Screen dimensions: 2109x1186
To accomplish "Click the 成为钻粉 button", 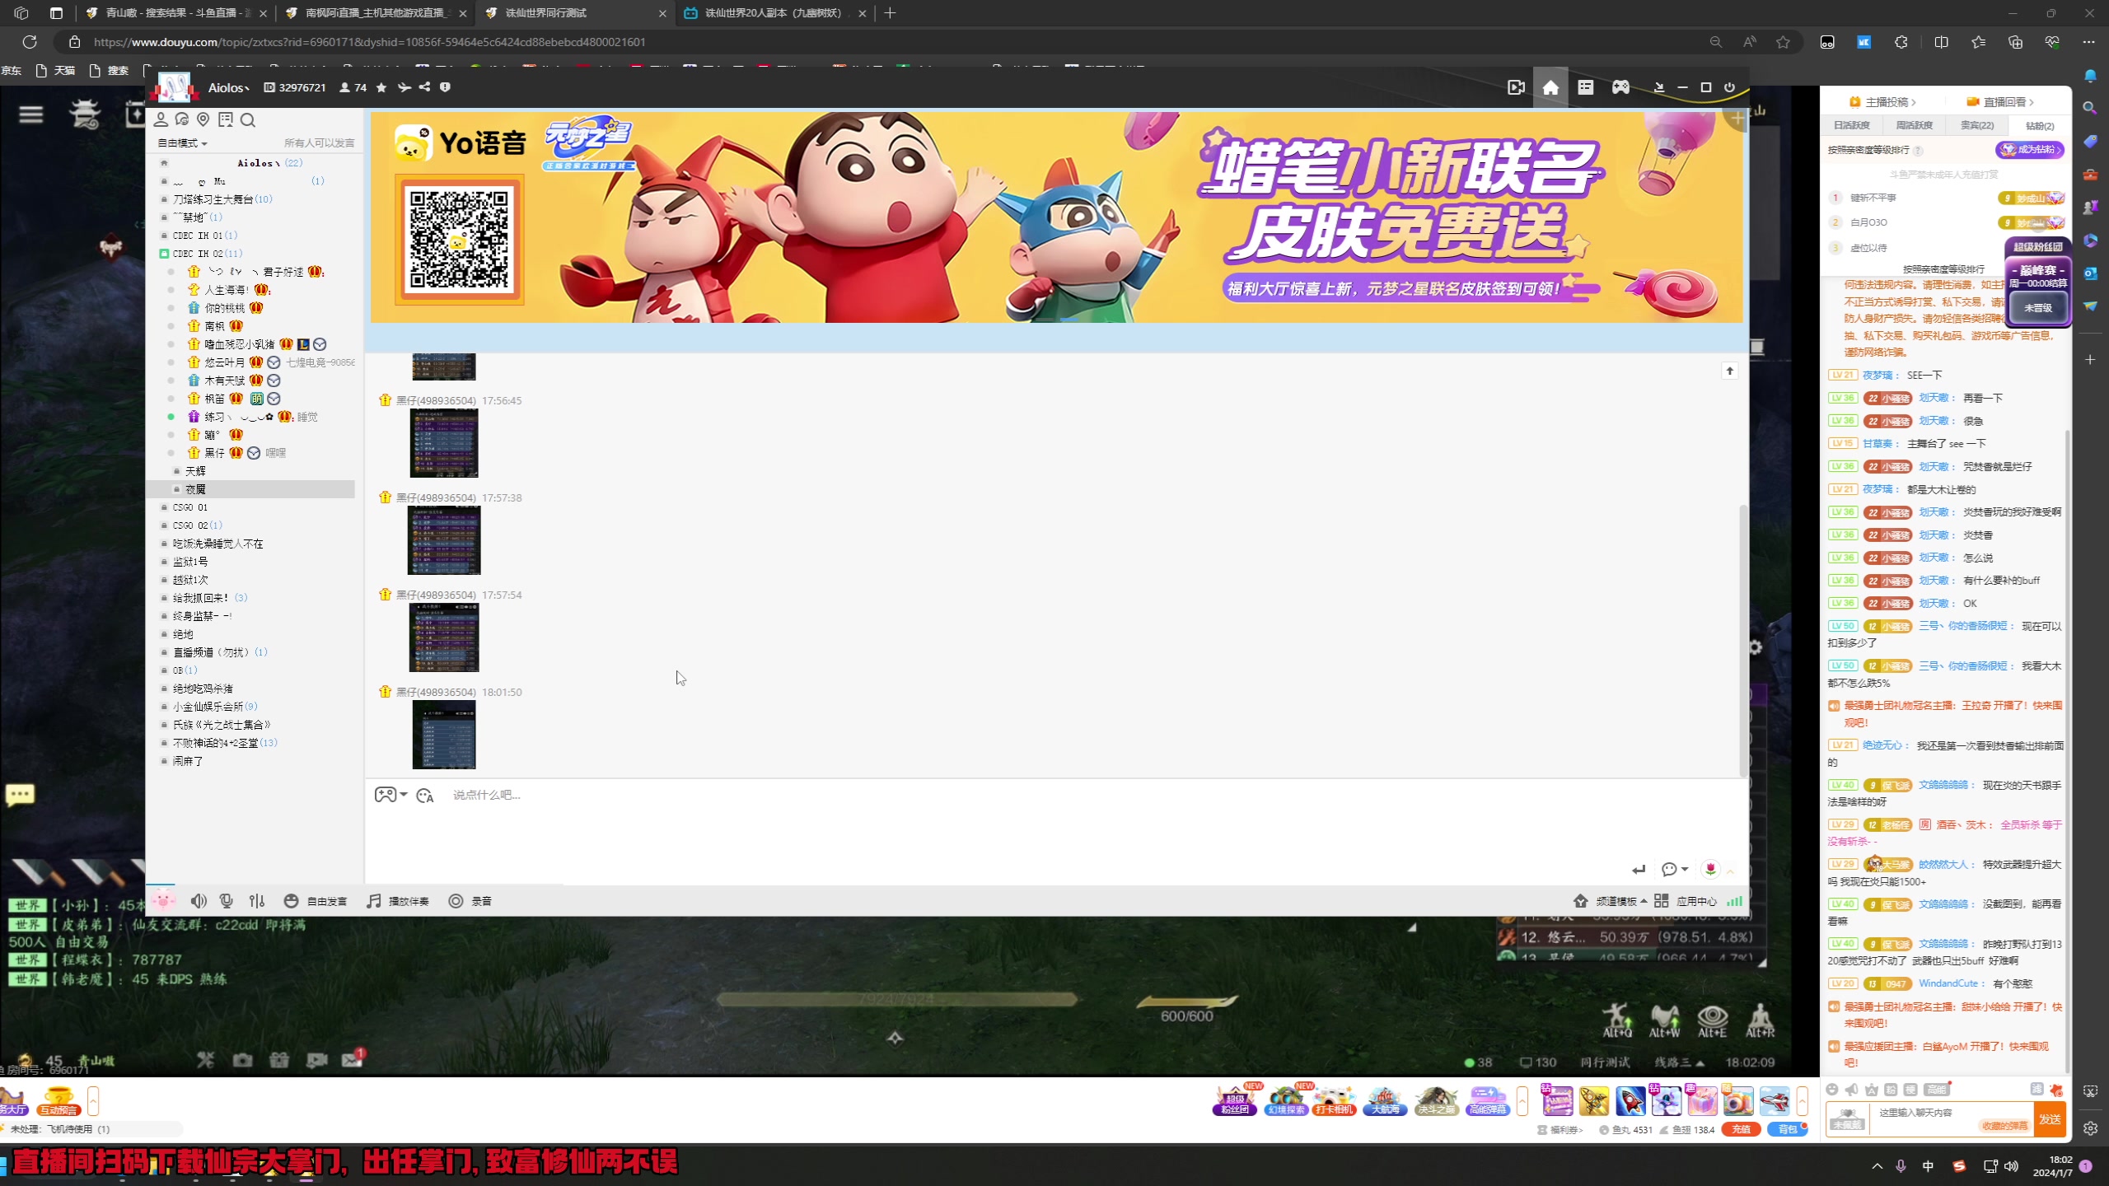I will click(2029, 150).
